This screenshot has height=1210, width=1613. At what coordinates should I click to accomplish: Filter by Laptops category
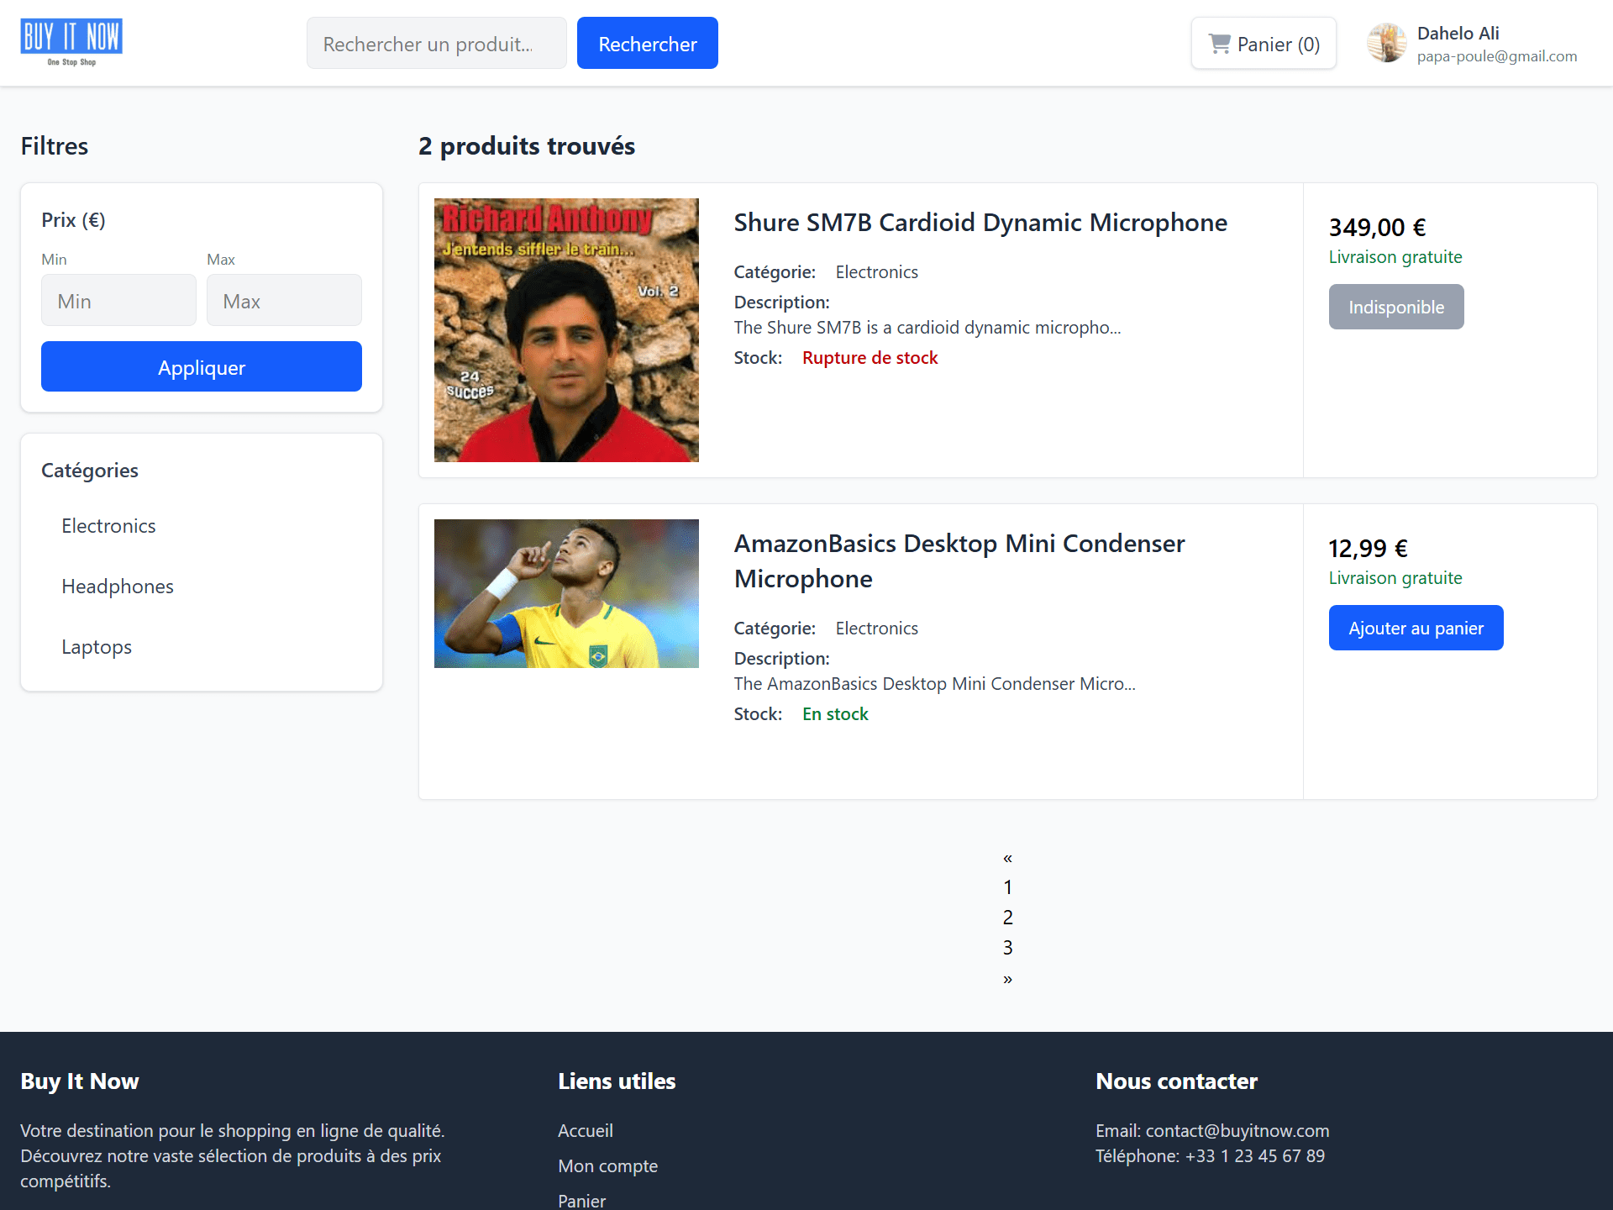pos(97,647)
